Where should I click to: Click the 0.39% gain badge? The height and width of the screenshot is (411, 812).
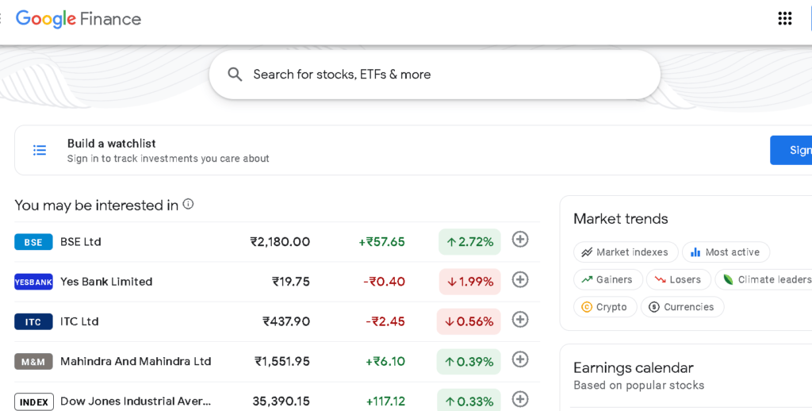point(469,362)
